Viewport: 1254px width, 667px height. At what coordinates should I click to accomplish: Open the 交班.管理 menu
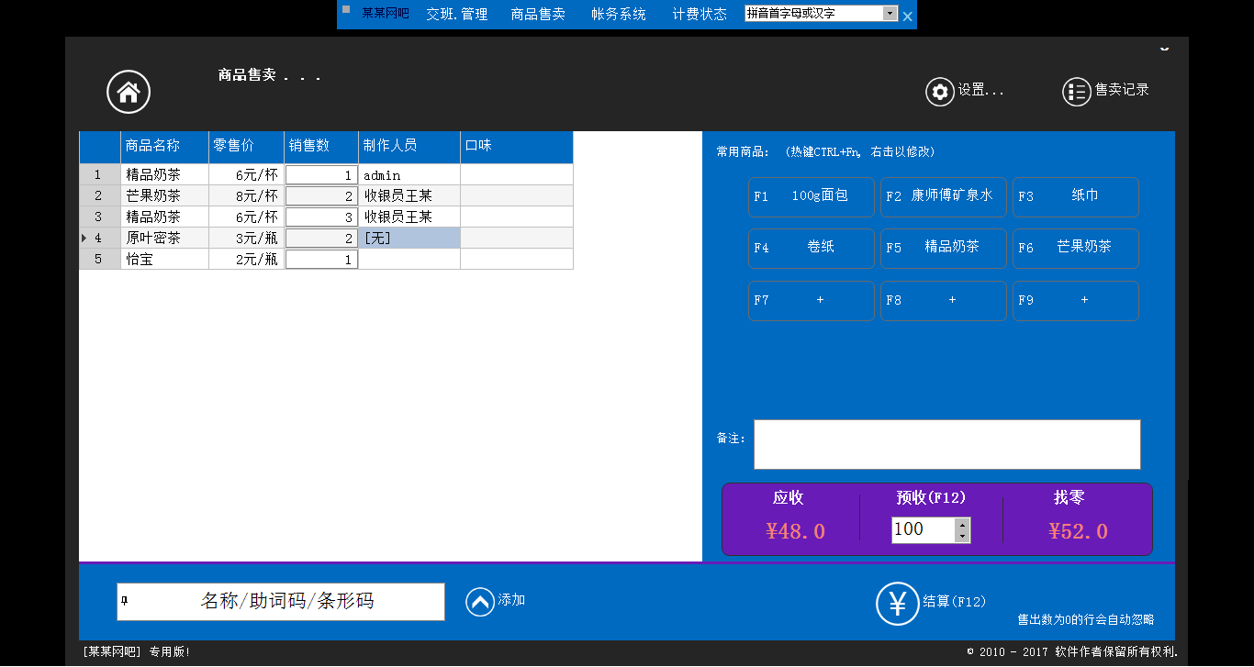[x=456, y=14]
